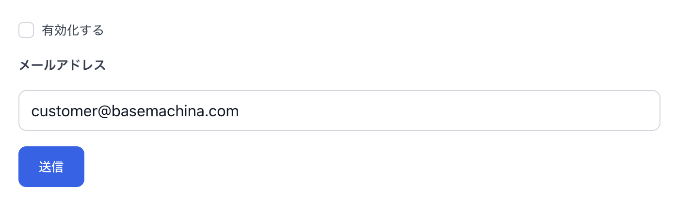Send the form via 送信
The height and width of the screenshot is (219, 676).
[x=51, y=167]
